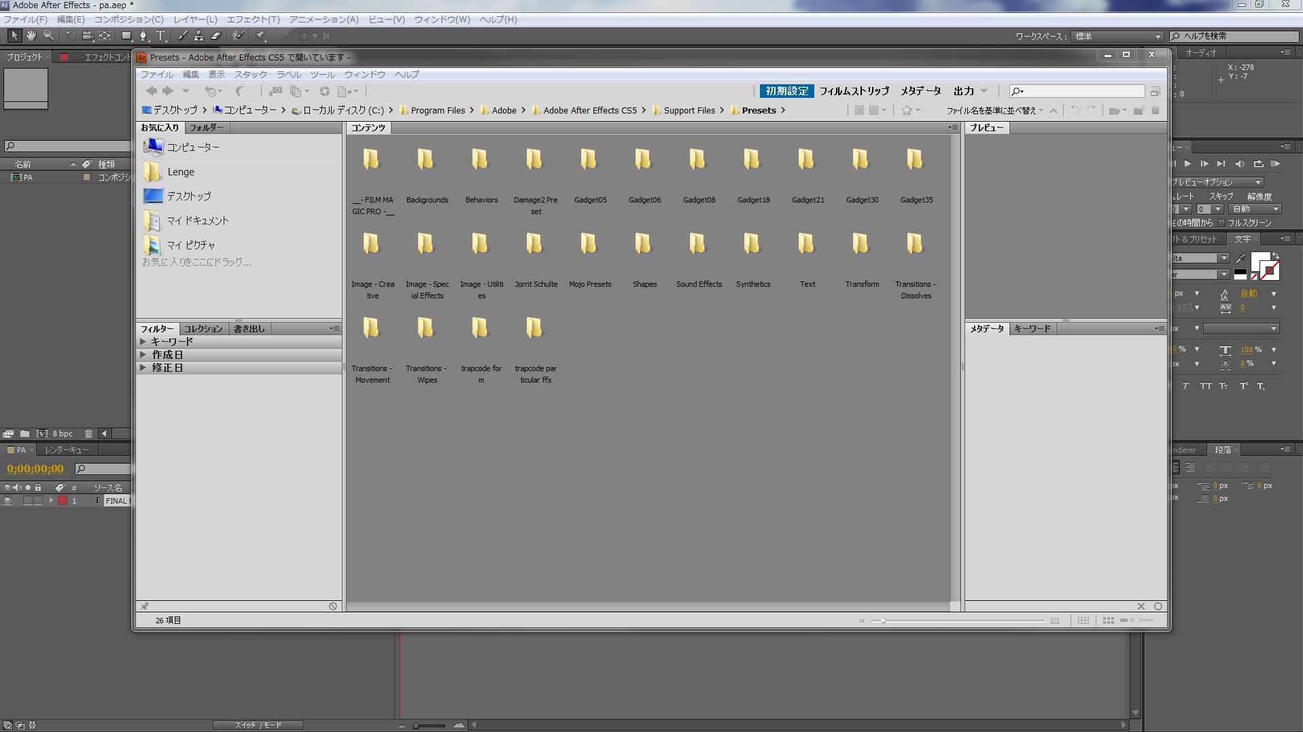Image resolution: width=1303 pixels, height=732 pixels.
Task: Click the Bridge search input field
Action: (x=1077, y=91)
